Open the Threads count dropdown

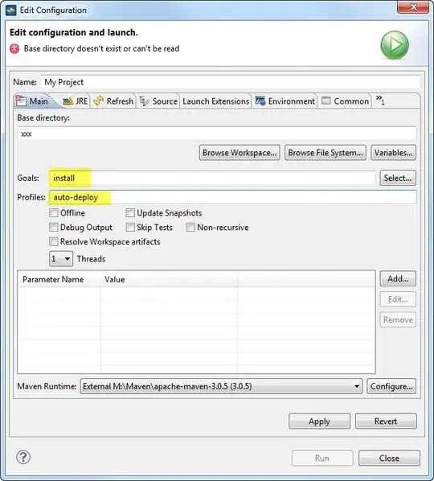point(61,259)
